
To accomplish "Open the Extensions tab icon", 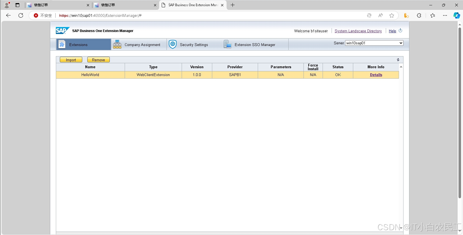I will click(x=62, y=44).
